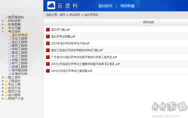Image resolution: width=188 pixels, height=118 pixels.
Task: Click the folder icon of 设计图纸
Action: [6, 95]
